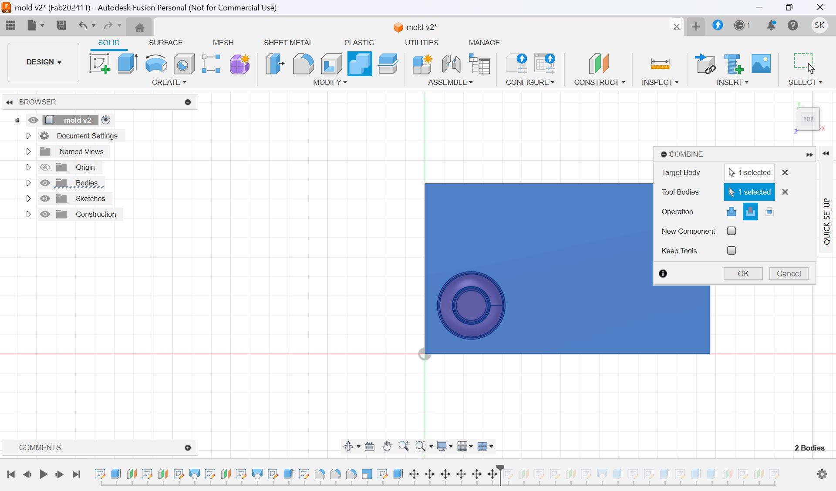836x491 pixels.
Task: Toggle the New Component checkbox
Action: tap(731, 231)
